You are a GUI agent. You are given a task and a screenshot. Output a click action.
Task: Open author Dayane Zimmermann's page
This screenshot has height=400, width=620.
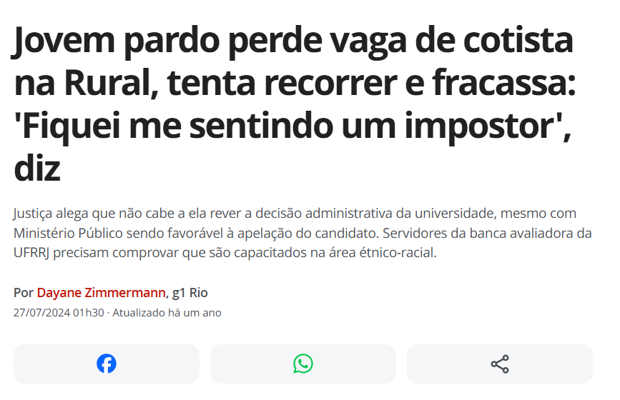point(102,293)
